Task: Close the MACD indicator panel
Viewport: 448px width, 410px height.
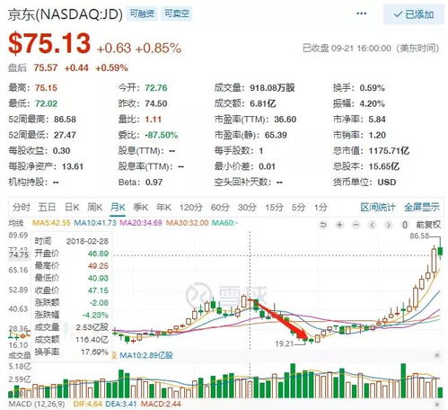Action: 437,404
